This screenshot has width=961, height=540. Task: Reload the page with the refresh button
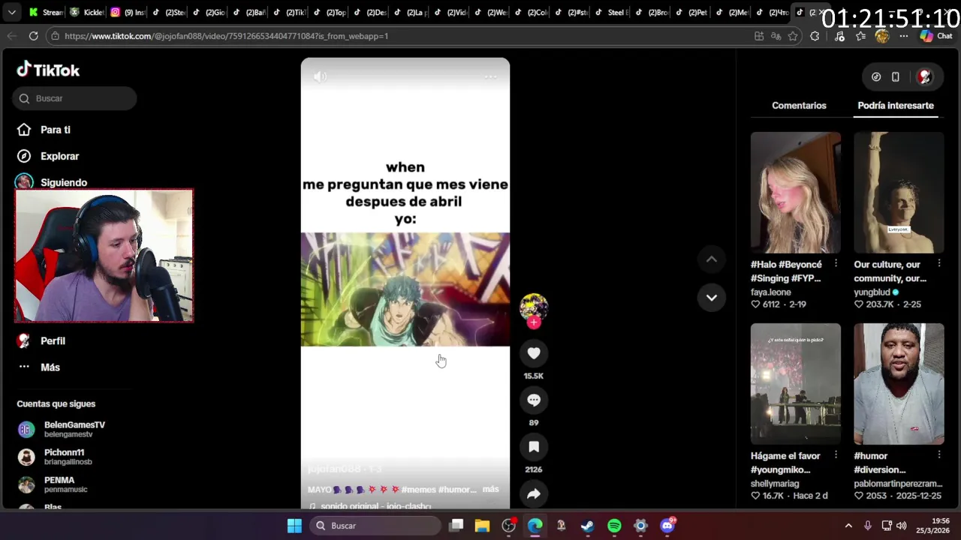tap(34, 36)
